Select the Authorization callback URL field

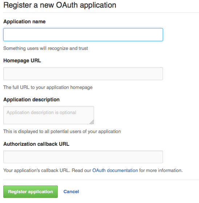(83, 157)
